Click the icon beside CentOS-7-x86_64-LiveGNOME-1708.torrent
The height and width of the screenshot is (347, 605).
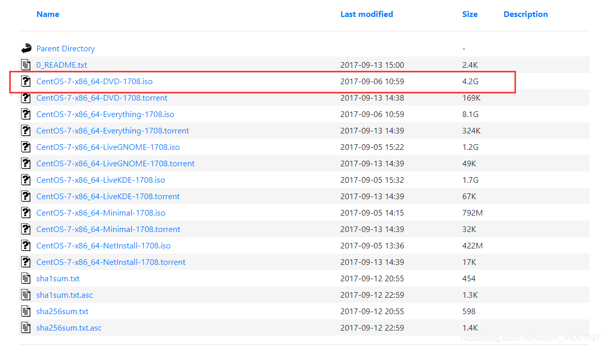[x=26, y=163]
